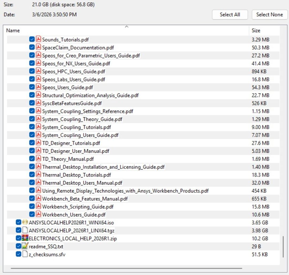Viewport: 289px width, 275px height.
Task: Select file name ELECTRONICS_LOCAL_HELP_2026R1.zip
Action: [x=73, y=238]
